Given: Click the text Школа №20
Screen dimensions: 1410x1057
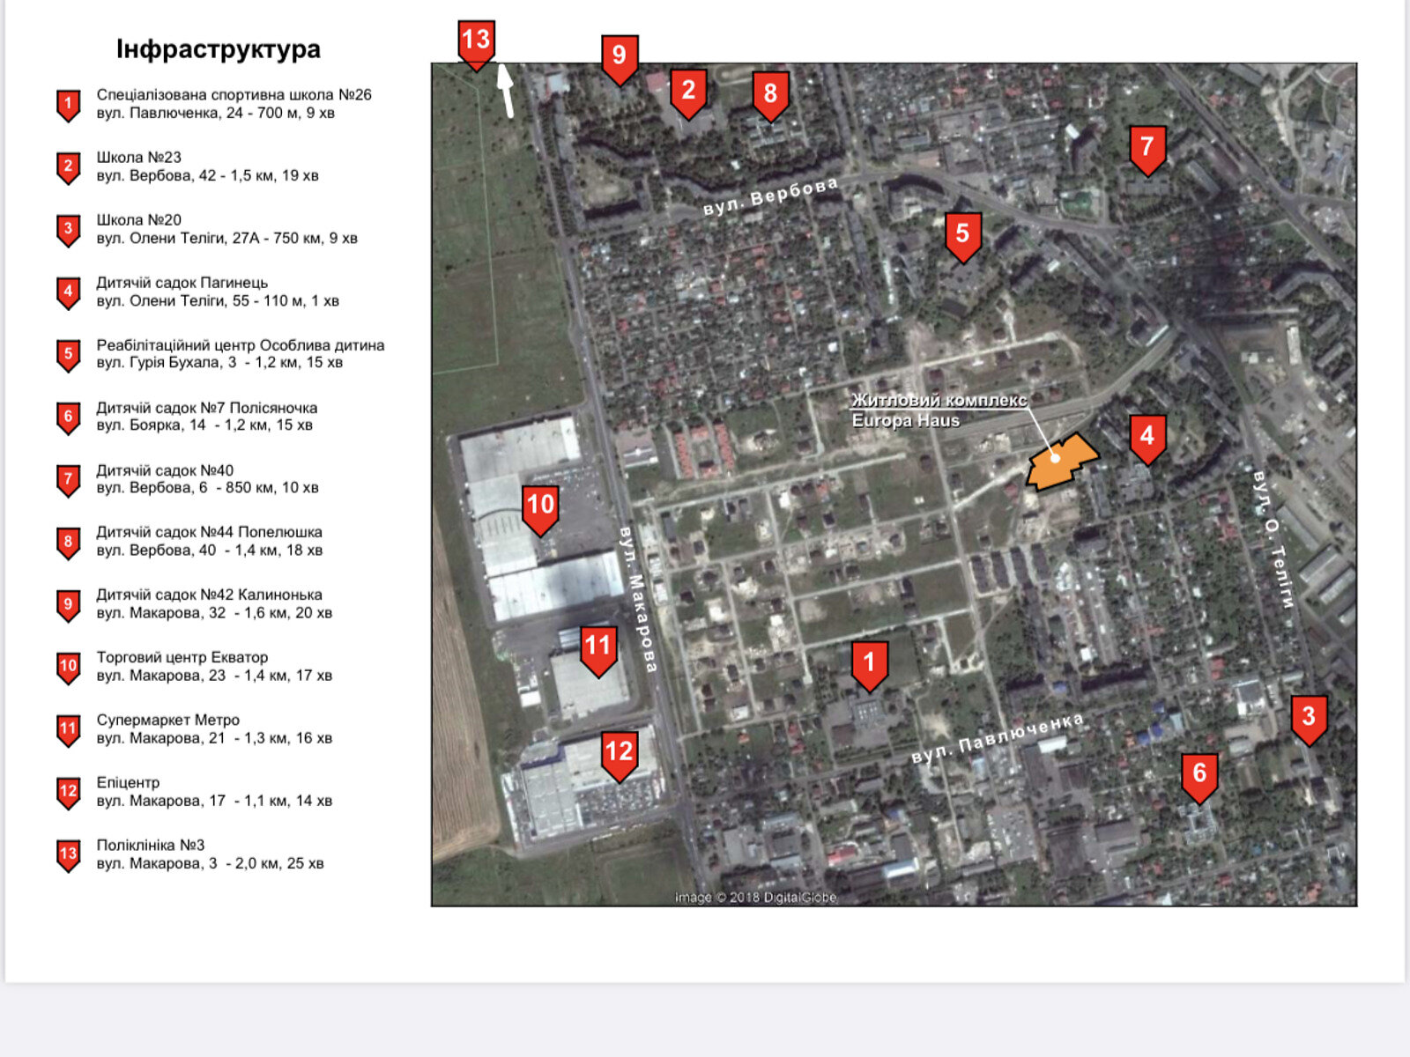Looking at the screenshot, I should tap(139, 220).
